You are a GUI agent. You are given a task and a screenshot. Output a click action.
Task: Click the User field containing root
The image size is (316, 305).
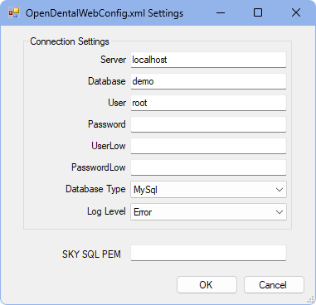208,103
